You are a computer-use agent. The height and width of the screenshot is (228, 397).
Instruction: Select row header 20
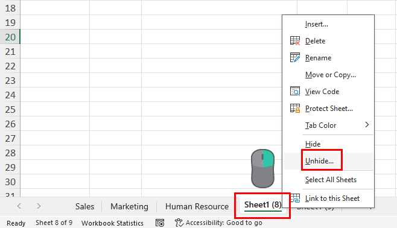[x=10, y=37]
